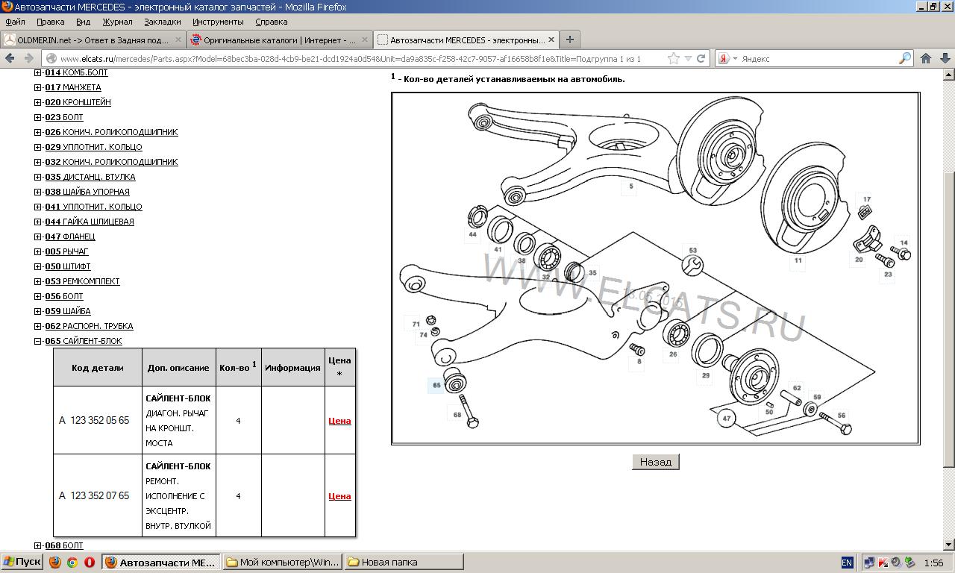955x573 pixels.
Task: Launch Firefox from quick launch bar
Action: pyautogui.click(x=55, y=563)
